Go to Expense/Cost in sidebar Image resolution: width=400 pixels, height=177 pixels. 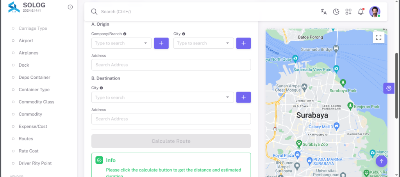click(x=33, y=126)
